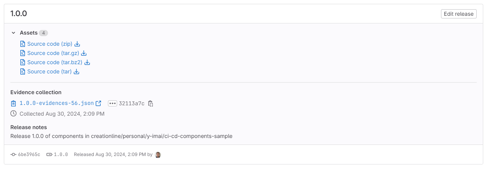Click the download icon next to Source code (tar.bz2)
This screenshot has width=489, height=171.
[x=87, y=62]
